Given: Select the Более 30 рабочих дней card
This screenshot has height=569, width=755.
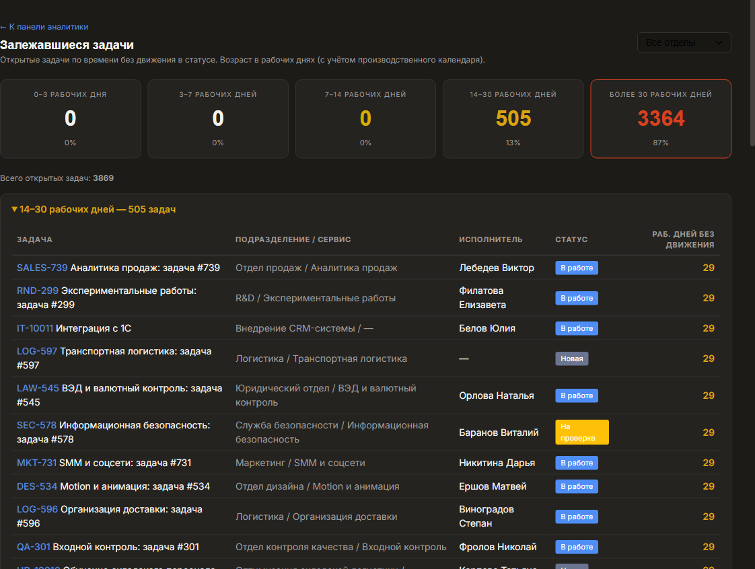Looking at the screenshot, I should (661, 119).
